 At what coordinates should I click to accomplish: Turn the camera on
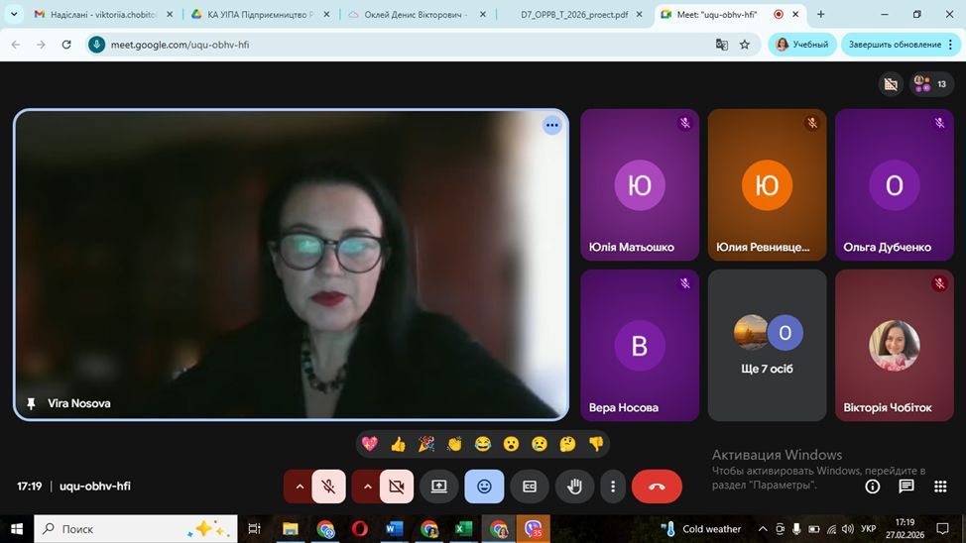[396, 487]
